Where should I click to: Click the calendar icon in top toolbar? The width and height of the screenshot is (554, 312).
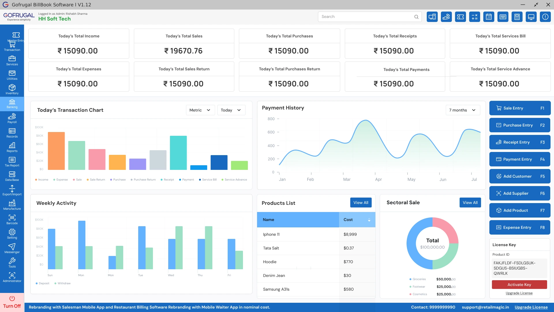489,17
